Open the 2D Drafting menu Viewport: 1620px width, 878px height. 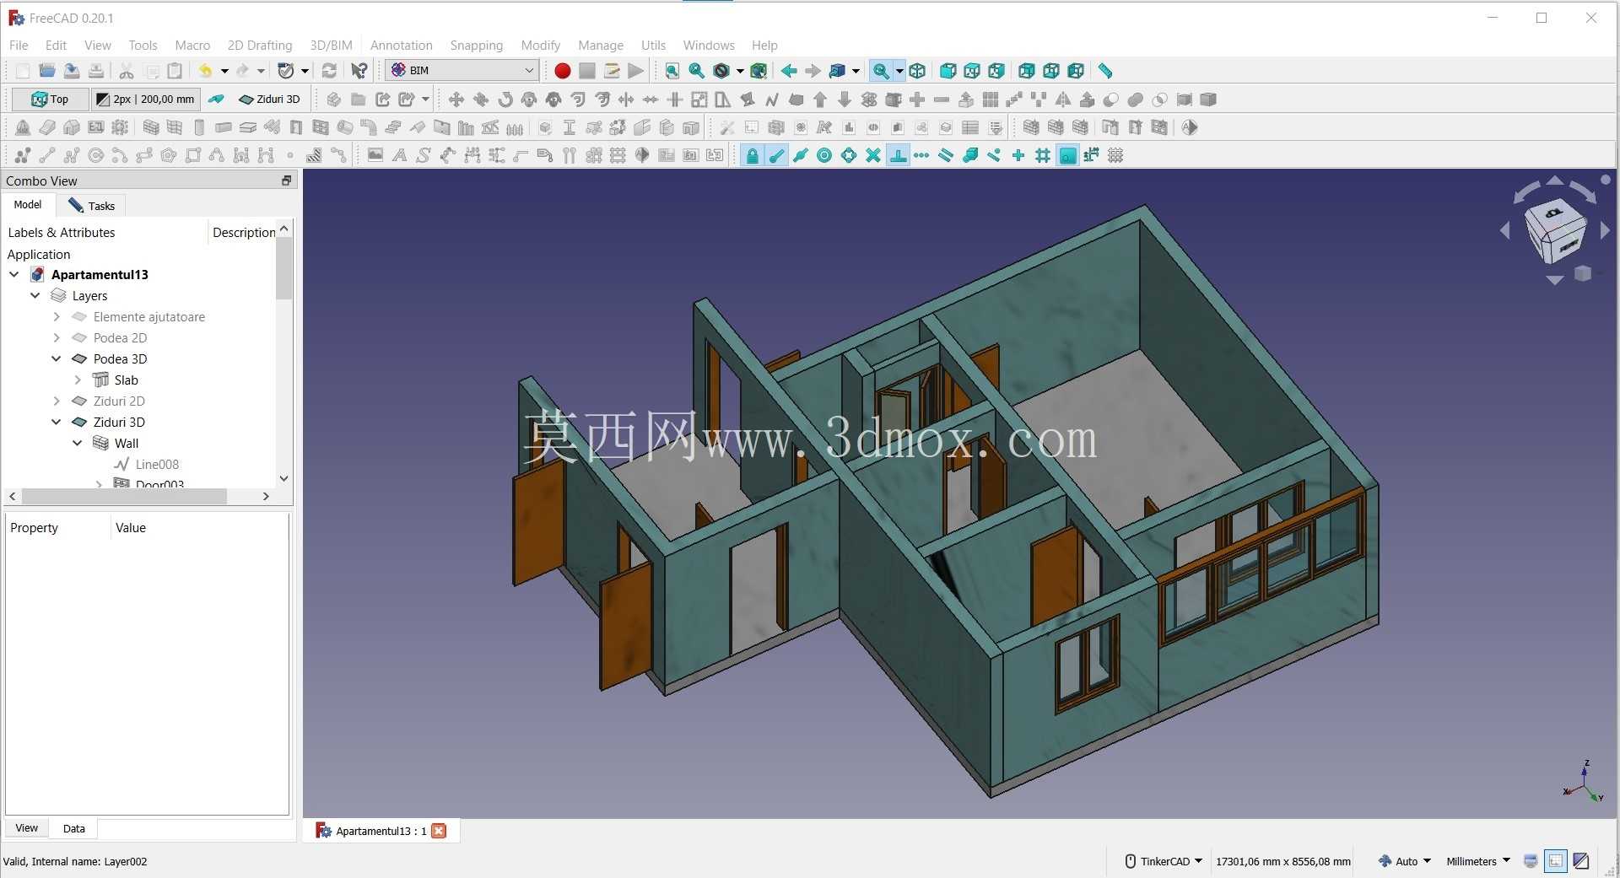pyautogui.click(x=260, y=46)
